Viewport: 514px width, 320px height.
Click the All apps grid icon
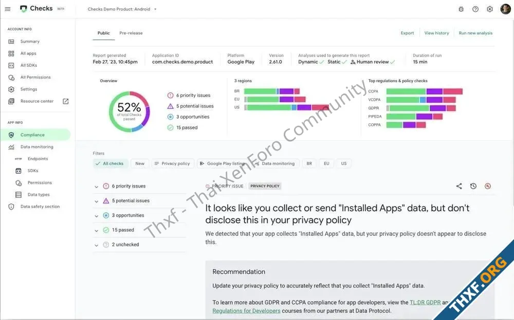(11, 53)
